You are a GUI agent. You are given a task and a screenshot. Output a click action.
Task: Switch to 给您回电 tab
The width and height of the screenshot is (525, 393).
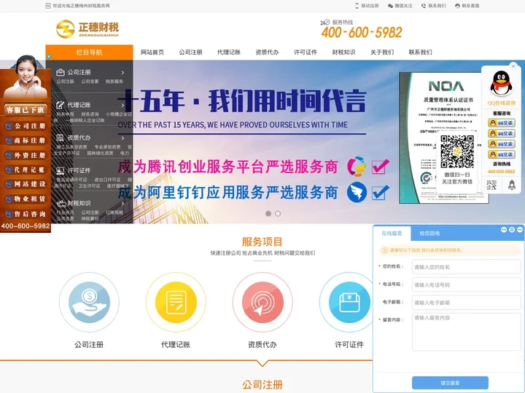tap(429, 234)
